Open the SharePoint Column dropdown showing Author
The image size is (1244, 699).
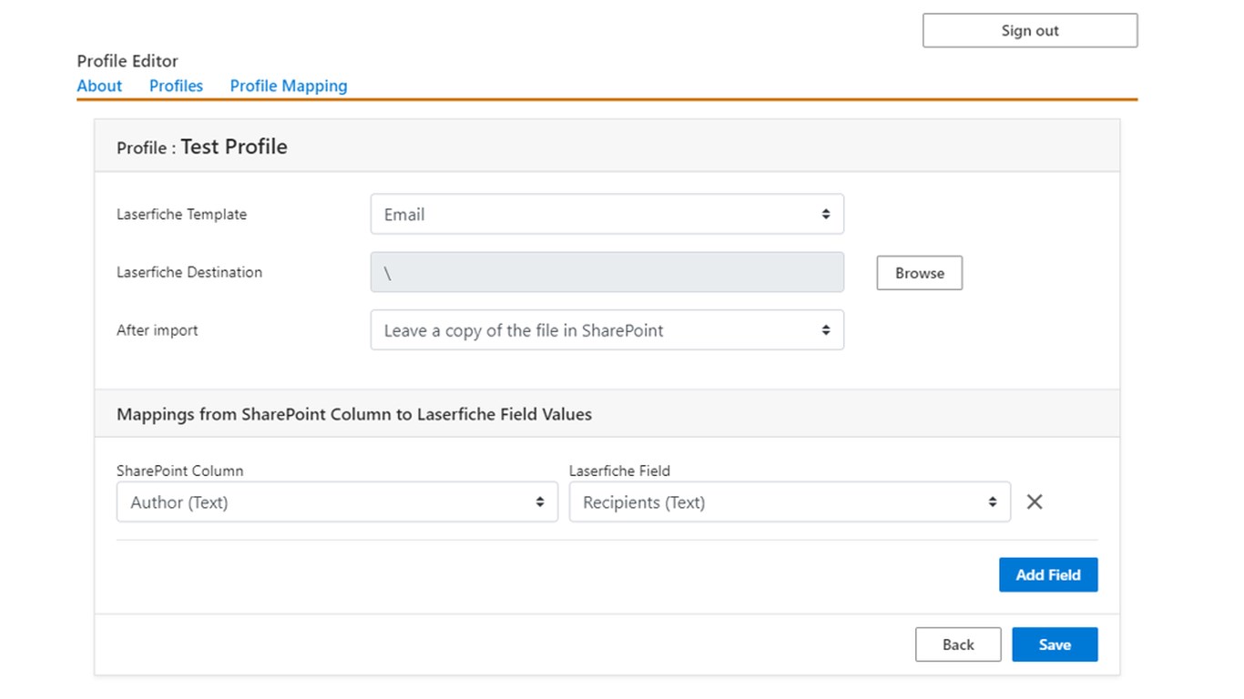tap(337, 502)
